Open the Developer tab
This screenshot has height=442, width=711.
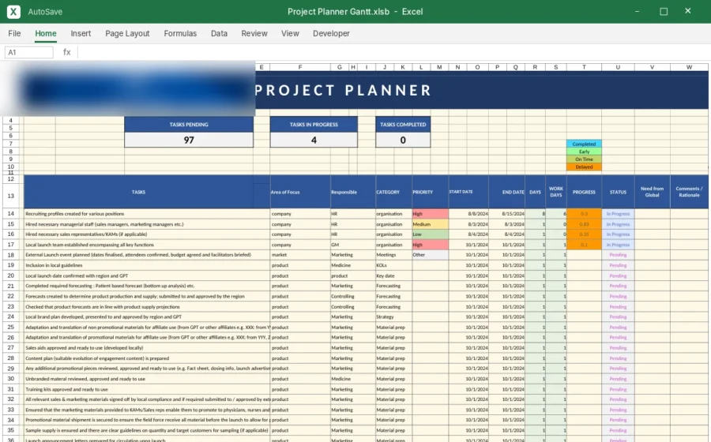click(332, 33)
